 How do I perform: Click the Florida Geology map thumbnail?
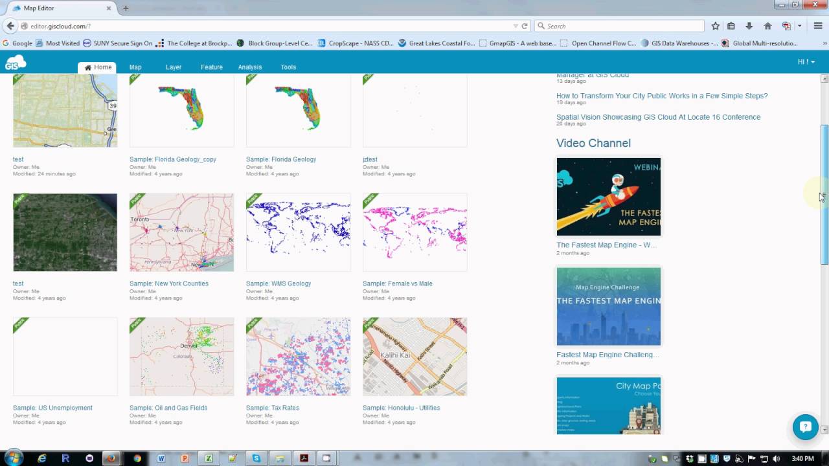tap(298, 111)
